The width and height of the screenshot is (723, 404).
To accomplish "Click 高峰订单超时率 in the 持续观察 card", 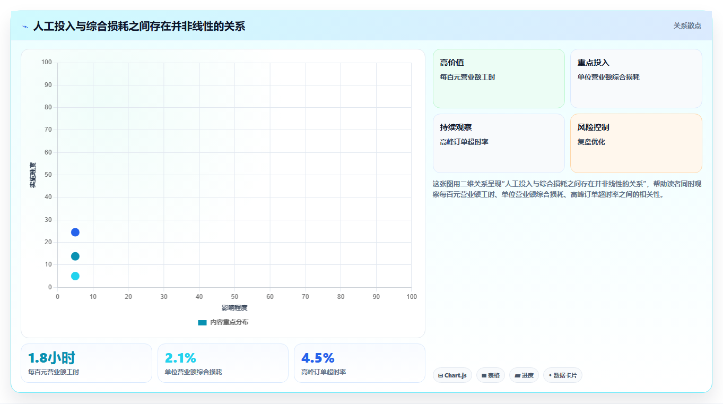I will (x=464, y=142).
